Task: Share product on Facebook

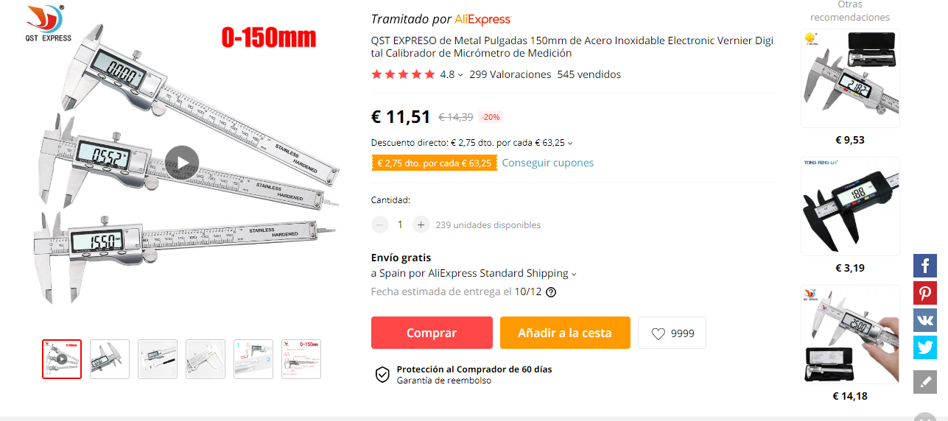Action: [925, 266]
